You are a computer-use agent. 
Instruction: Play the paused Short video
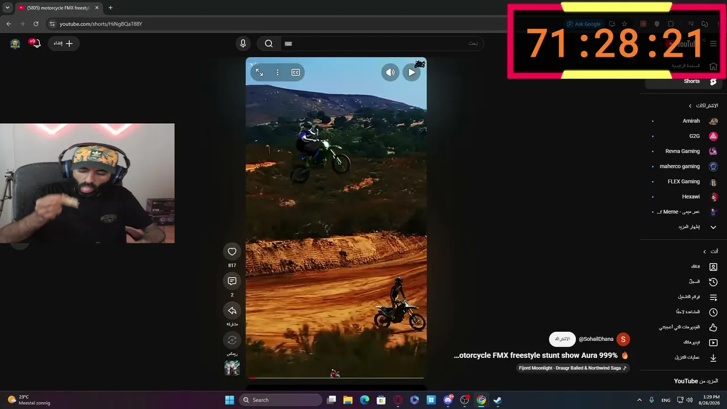point(412,72)
